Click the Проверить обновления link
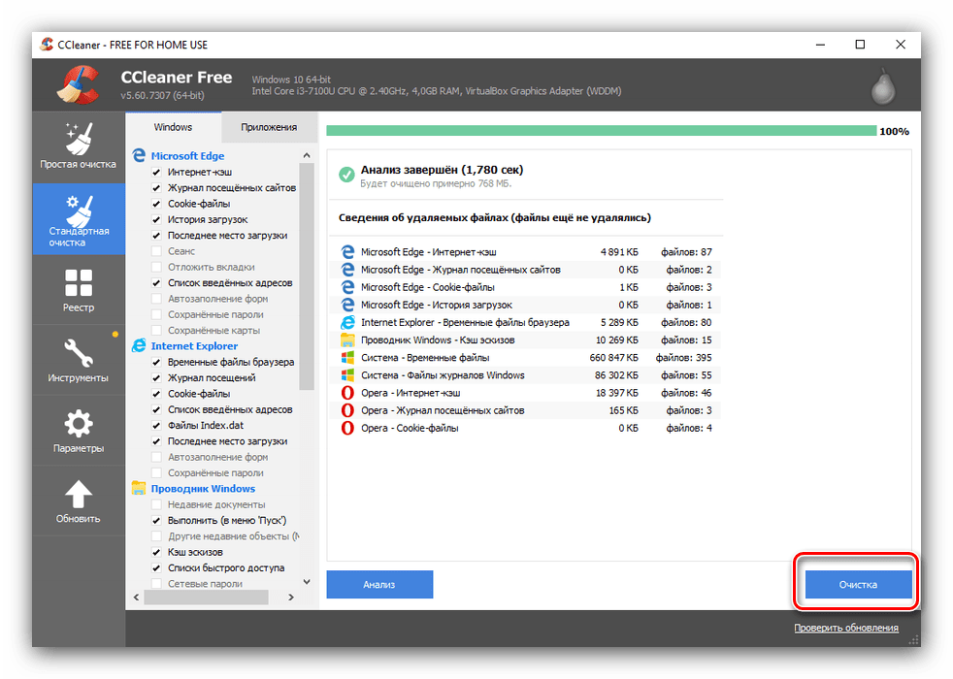Screen dimensions: 953x679 coord(845,628)
